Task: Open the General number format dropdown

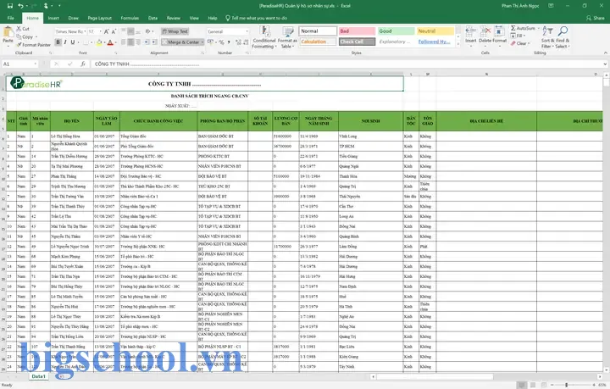Action: point(247,31)
